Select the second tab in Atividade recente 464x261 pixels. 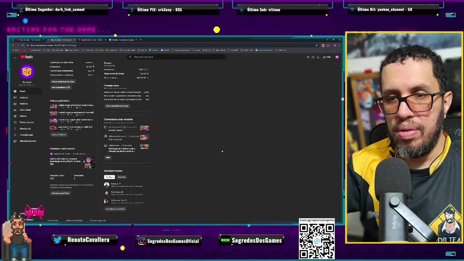[x=121, y=177]
